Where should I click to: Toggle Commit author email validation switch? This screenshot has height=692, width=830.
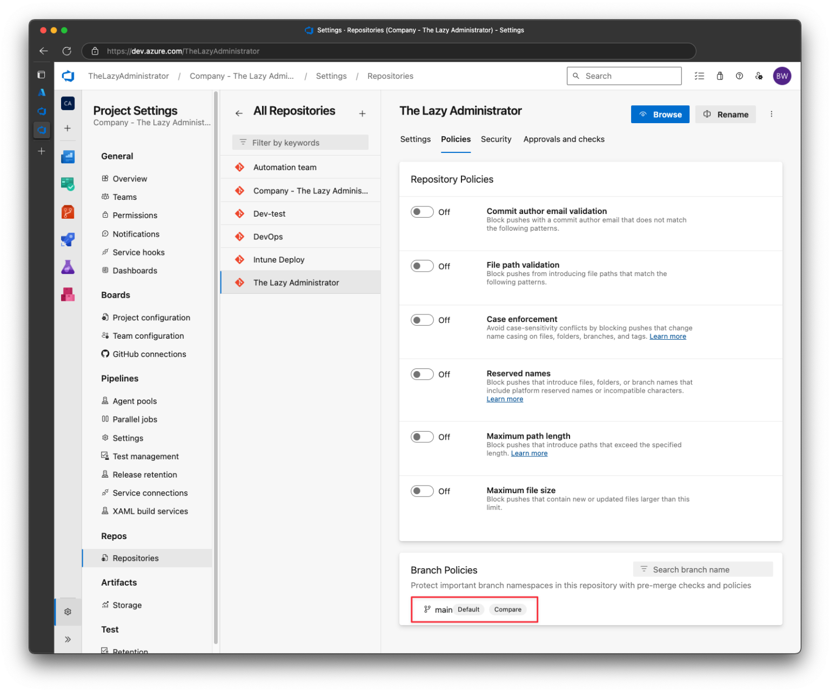click(422, 212)
